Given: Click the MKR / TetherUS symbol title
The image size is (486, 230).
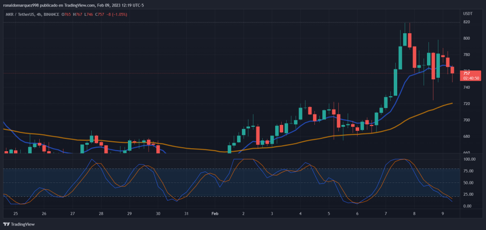Looking at the screenshot, I should (x=19, y=14).
